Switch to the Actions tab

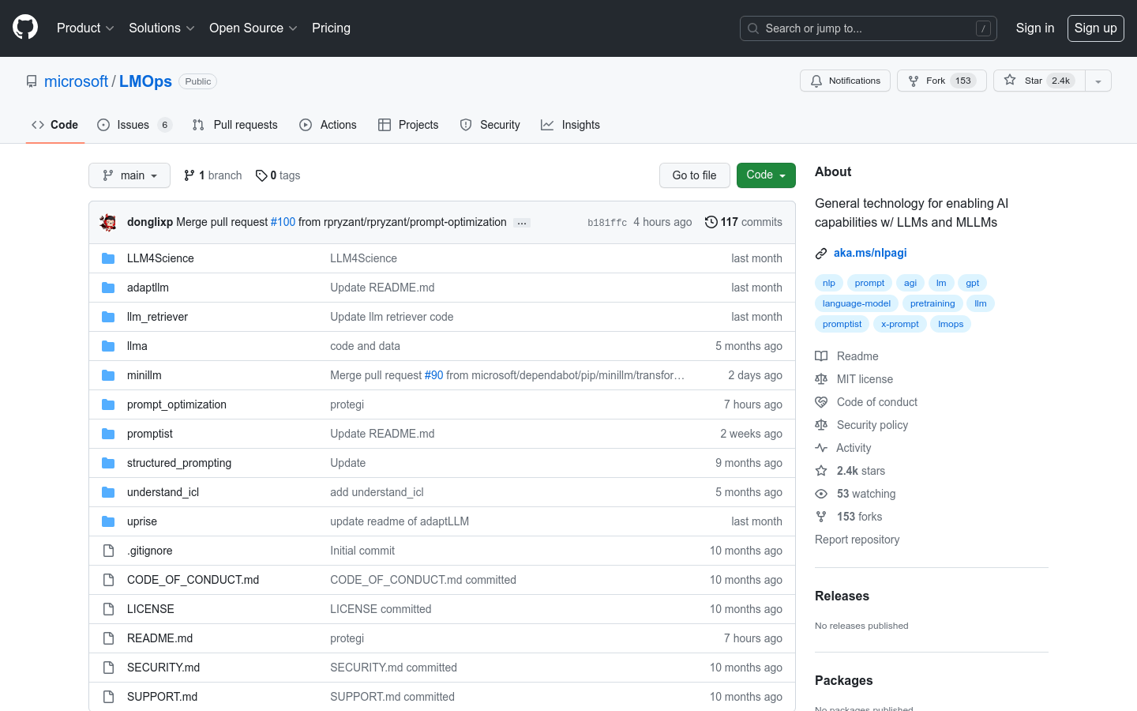(328, 125)
